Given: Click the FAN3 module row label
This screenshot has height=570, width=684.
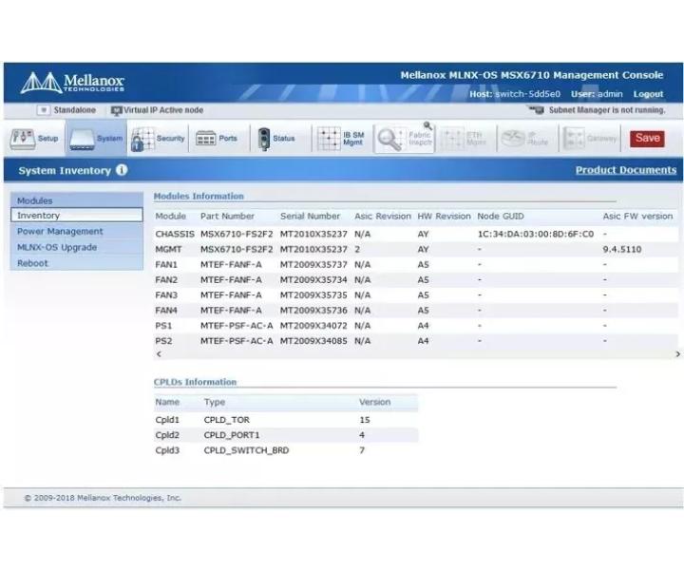Looking at the screenshot, I should (x=166, y=294).
